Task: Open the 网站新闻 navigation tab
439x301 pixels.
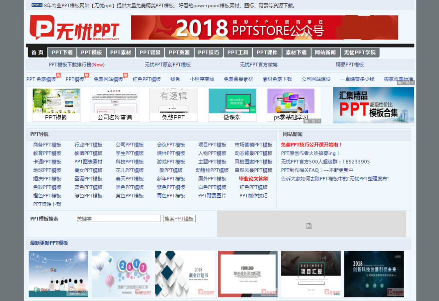Action: [x=325, y=52]
